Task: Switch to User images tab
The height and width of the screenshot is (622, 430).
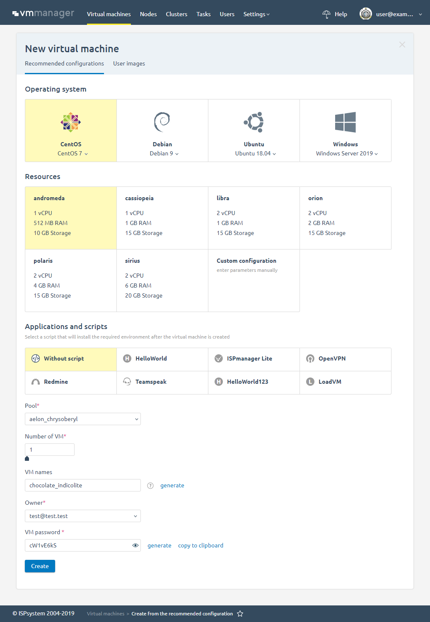Action: coord(129,63)
